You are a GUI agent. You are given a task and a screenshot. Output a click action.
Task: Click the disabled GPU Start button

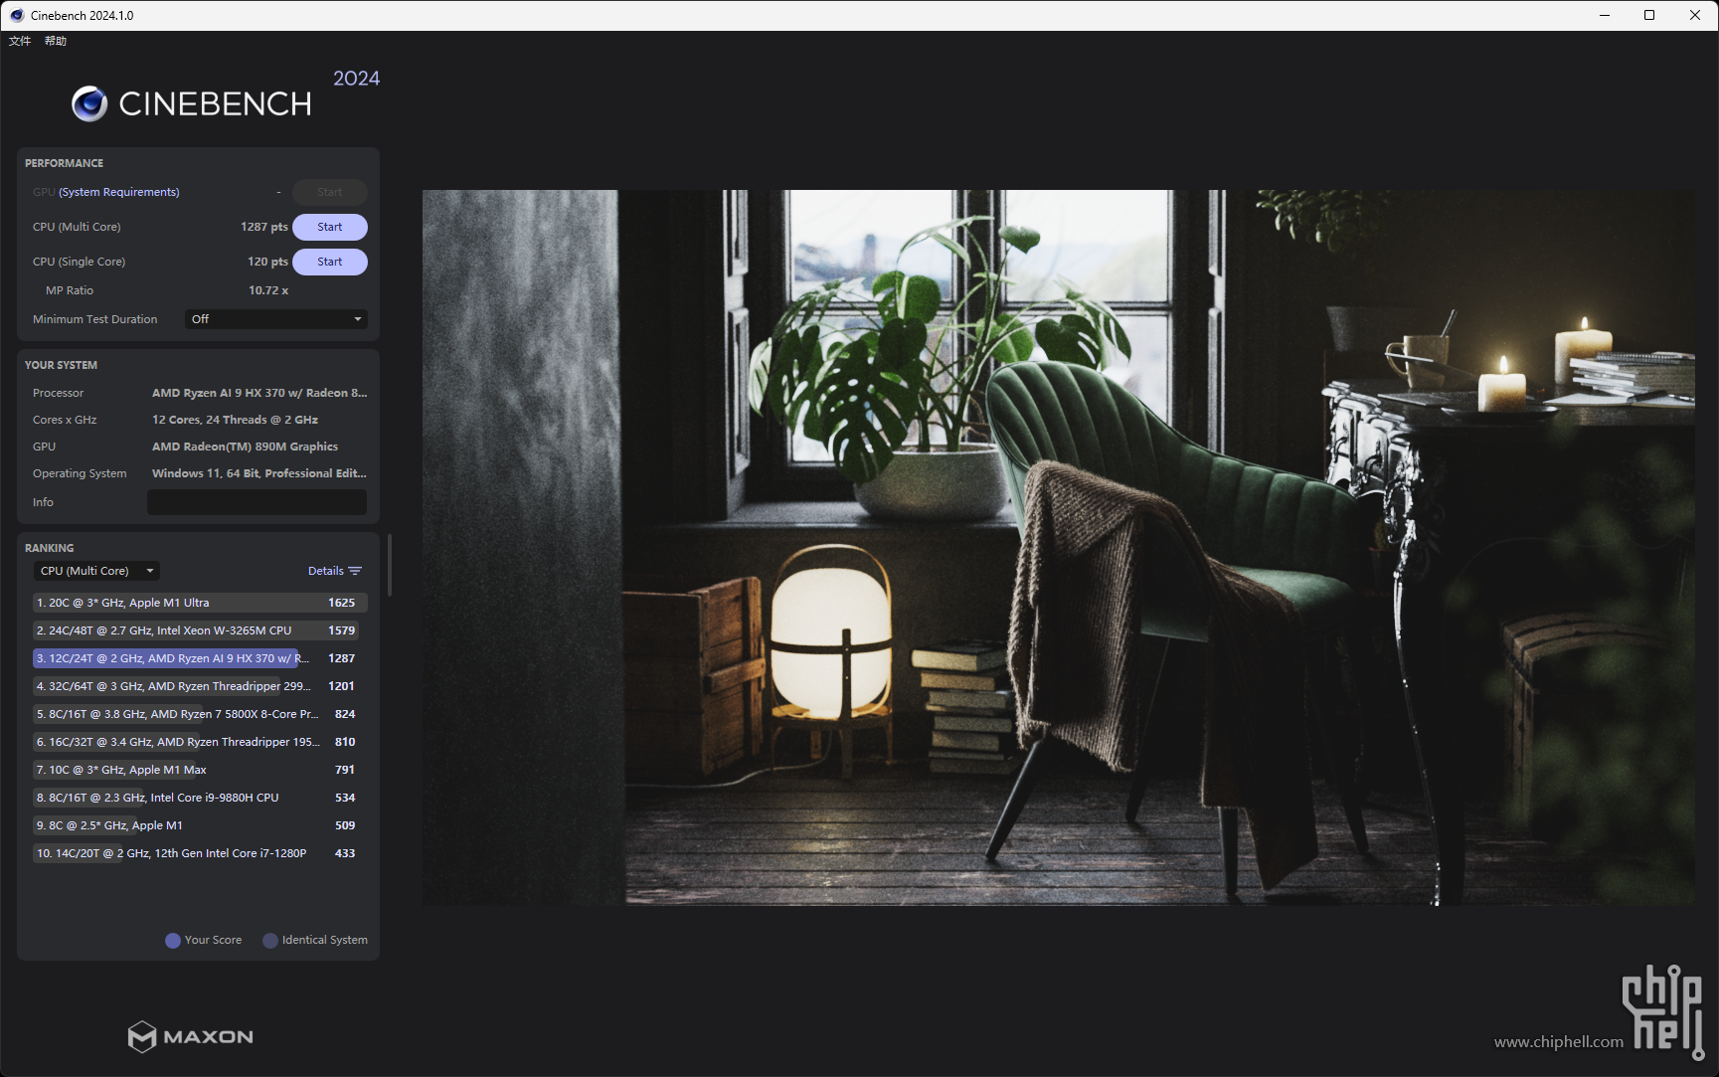tap(330, 192)
